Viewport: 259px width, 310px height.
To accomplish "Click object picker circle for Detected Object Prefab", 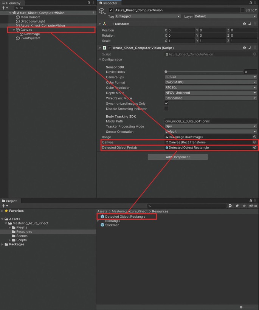I will coord(254,147).
